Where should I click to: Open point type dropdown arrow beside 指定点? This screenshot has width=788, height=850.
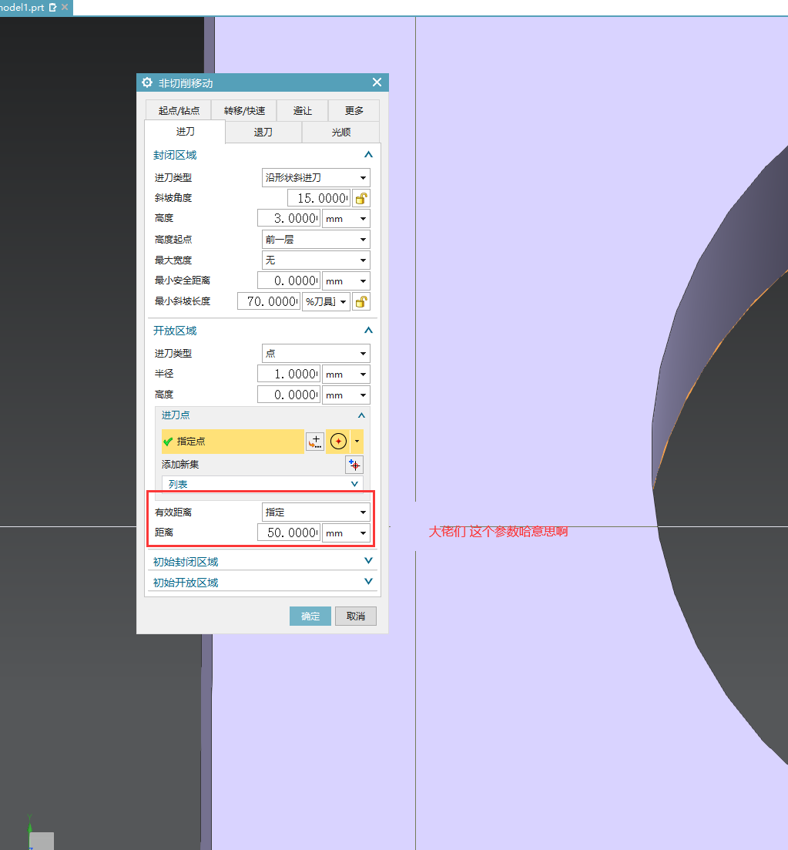tap(357, 442)
